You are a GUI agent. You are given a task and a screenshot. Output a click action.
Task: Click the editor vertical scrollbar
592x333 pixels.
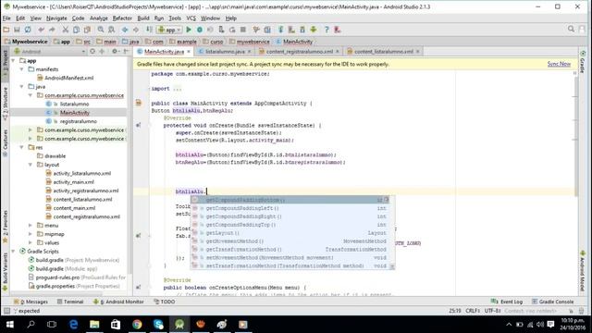576,136
